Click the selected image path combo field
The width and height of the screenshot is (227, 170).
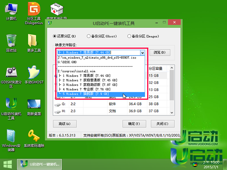pos(99,53)
